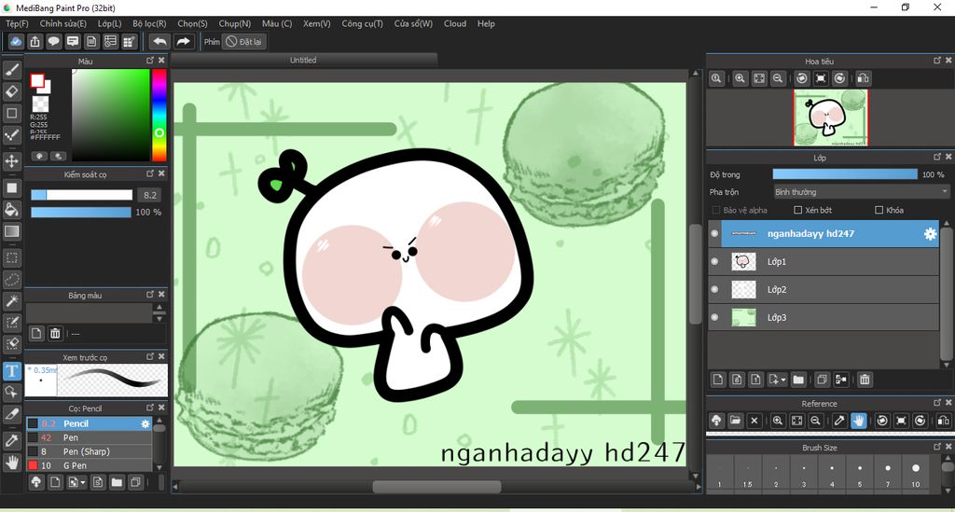Click the foreground color swatch
The height and width of the screenshot is (512, 955).
coord(37,81)
